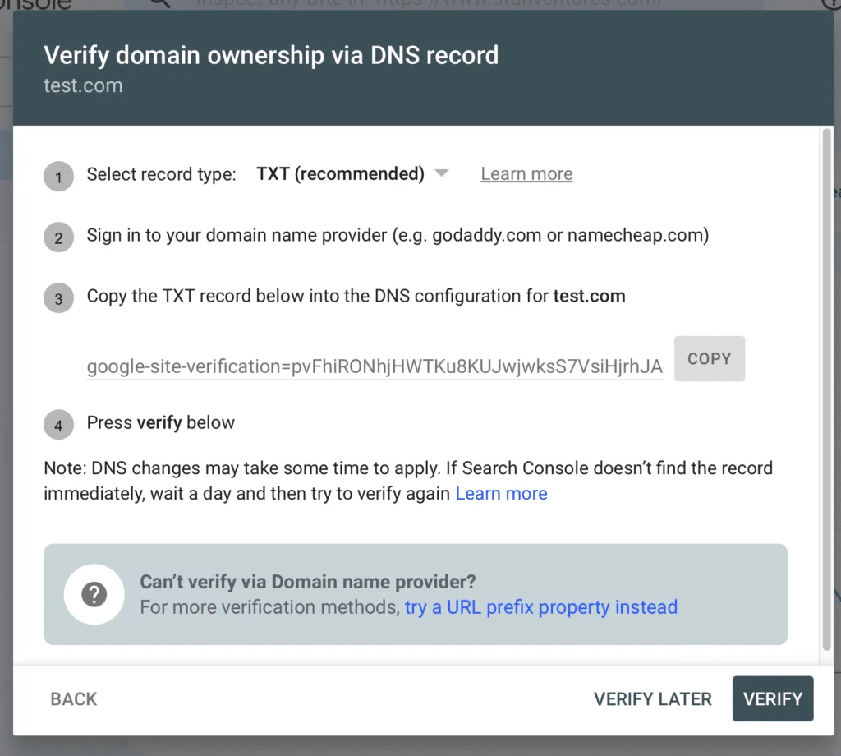The width and height of the screenshot is (841, 756).
Task: Click the step 4 numbered circle
Action: click(58, 425)
